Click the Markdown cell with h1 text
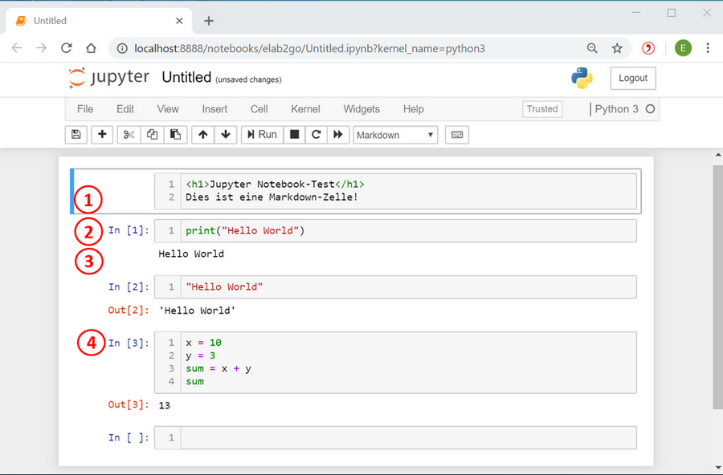723x475 pixels. point(395,191)
